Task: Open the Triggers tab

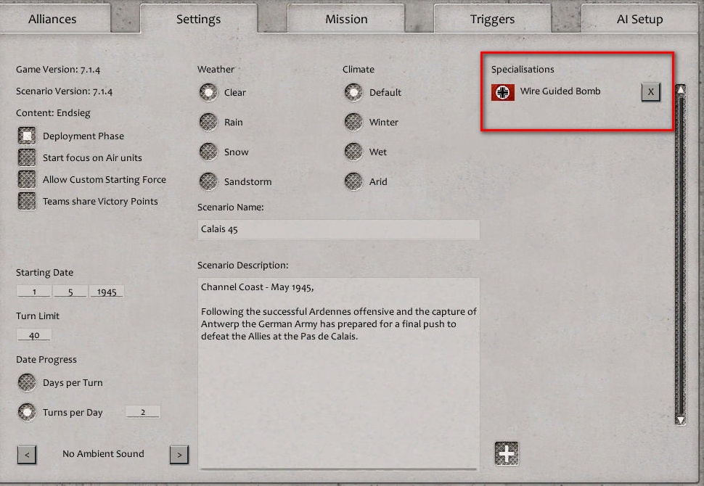Action: click(492, 18)
